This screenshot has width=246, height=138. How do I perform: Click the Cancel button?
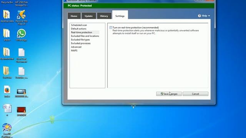196,94
